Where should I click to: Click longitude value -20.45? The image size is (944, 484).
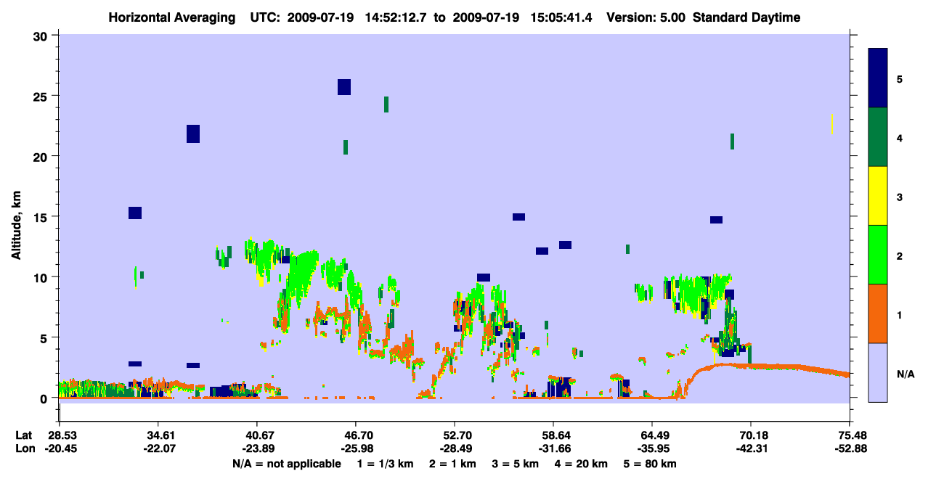click(60, 448)
